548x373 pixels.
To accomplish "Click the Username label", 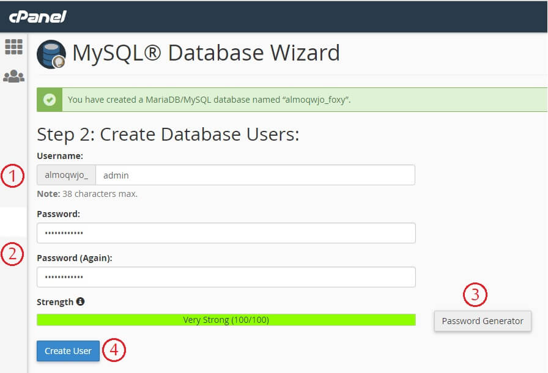I will tap(60, 156).
